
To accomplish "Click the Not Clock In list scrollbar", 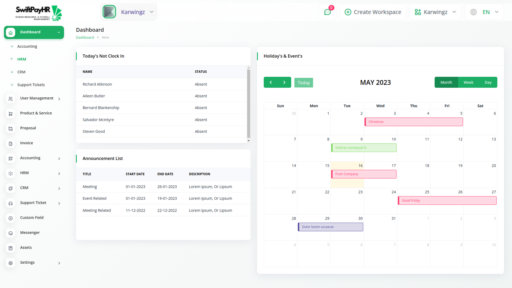I will (249, 102).
